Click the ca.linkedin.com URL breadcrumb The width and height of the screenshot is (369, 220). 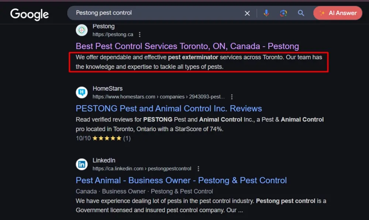tap(142, 168)
